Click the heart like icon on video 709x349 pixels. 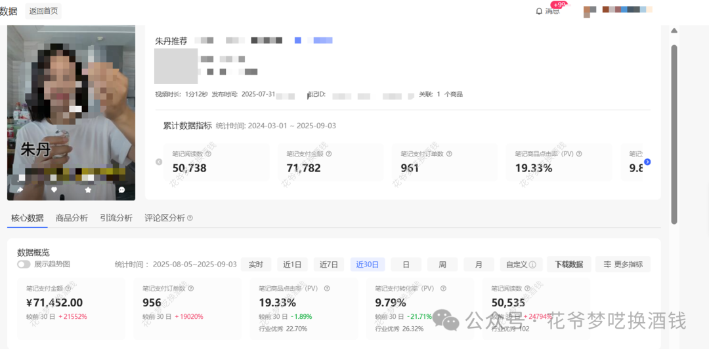[54, 190]
